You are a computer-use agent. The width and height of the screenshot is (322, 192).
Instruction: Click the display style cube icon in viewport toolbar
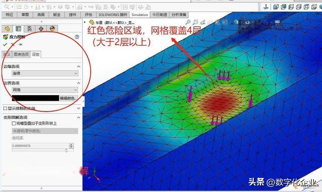[236, 22]
